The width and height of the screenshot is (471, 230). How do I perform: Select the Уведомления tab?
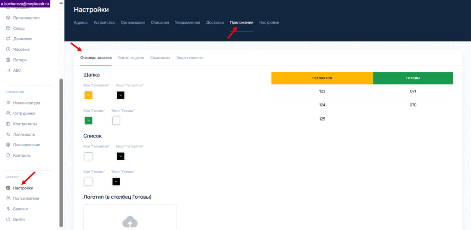coord(188,23)
